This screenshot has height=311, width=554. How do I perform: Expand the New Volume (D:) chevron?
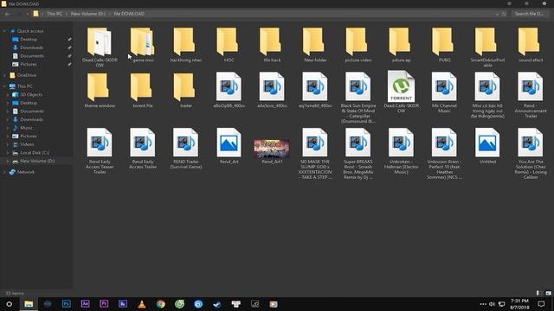point(8,161)
